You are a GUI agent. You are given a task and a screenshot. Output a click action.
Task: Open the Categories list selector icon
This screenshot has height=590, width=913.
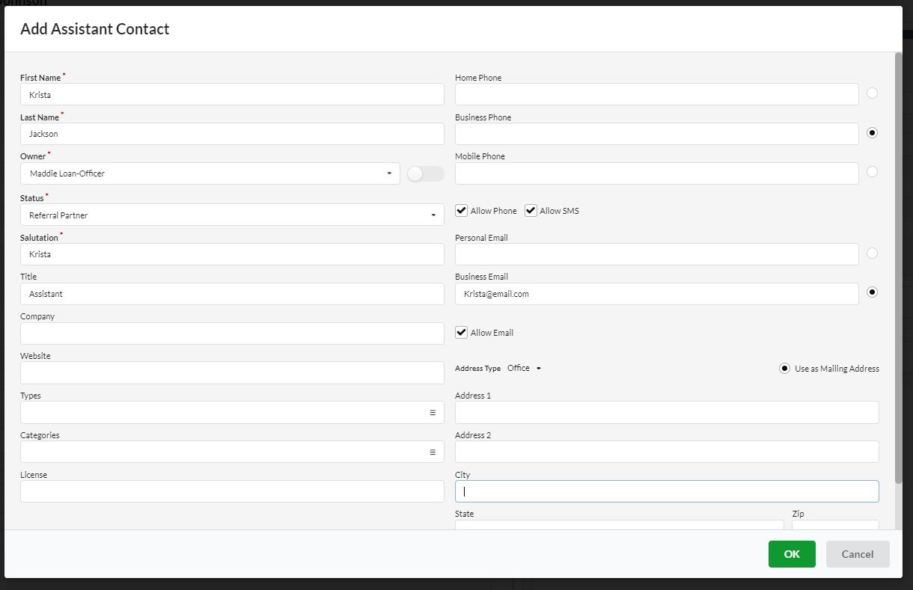pyautogui.click(x=434, y=451)
